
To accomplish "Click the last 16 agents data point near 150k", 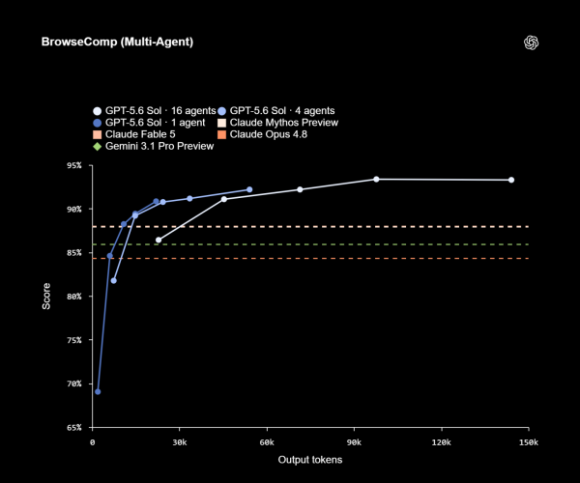I will pyautogui.click(x=511, y=180).
